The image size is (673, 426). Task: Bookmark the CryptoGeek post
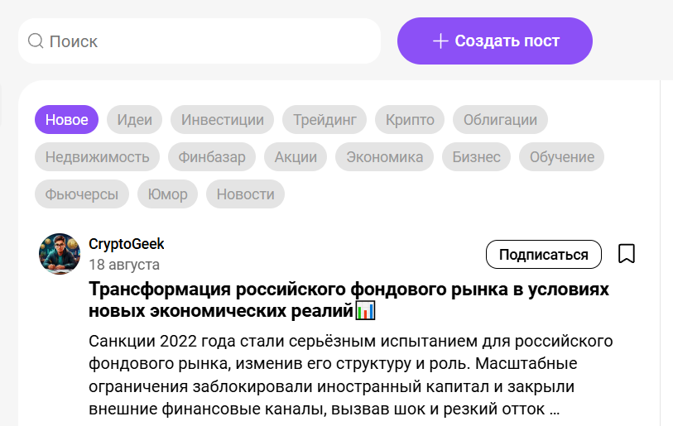point(627,254)
